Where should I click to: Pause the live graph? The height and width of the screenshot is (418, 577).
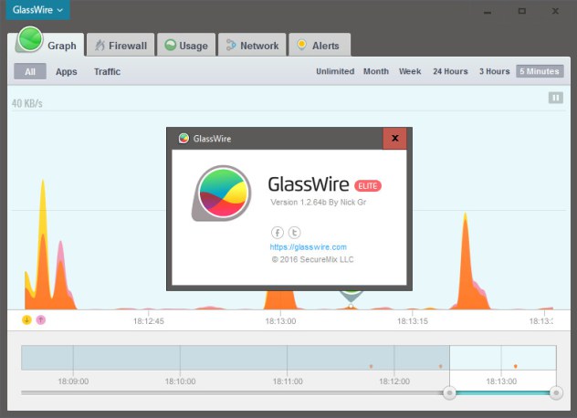coord(556,98)
